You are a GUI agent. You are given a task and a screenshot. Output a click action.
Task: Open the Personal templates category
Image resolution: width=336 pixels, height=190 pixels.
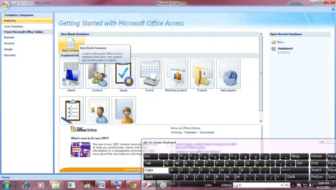pyautogui.click(x=9, y=43)
